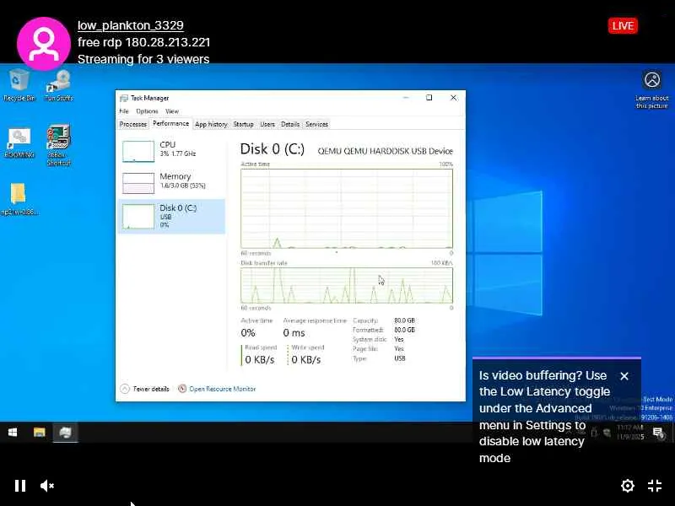Screen dimensions: 675x506
Task: Open Task Manager Options menu
Action: click(x=147, y=111)
